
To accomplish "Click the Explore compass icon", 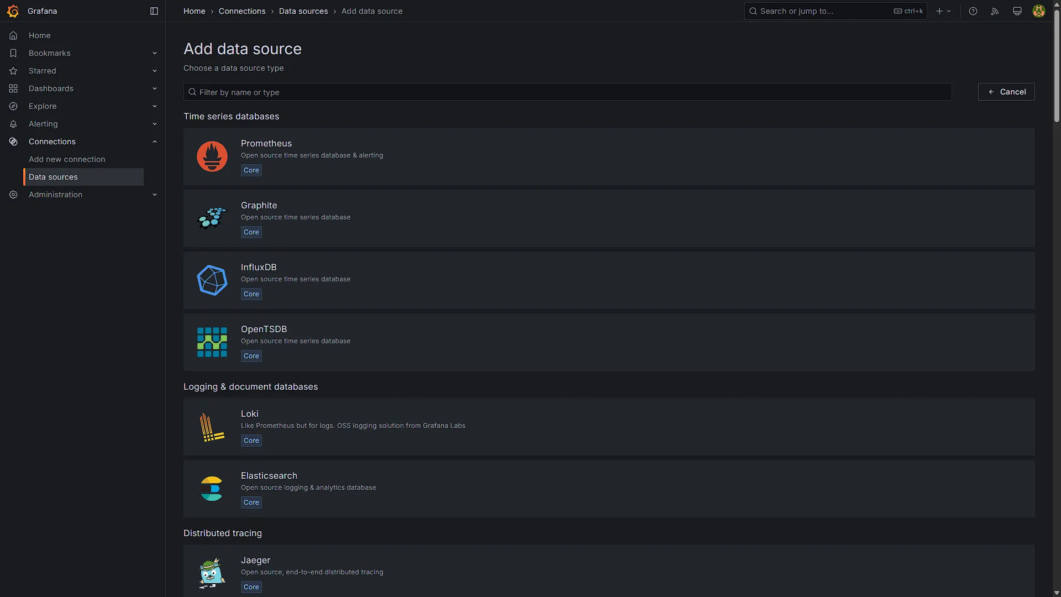I will (13, 106).
